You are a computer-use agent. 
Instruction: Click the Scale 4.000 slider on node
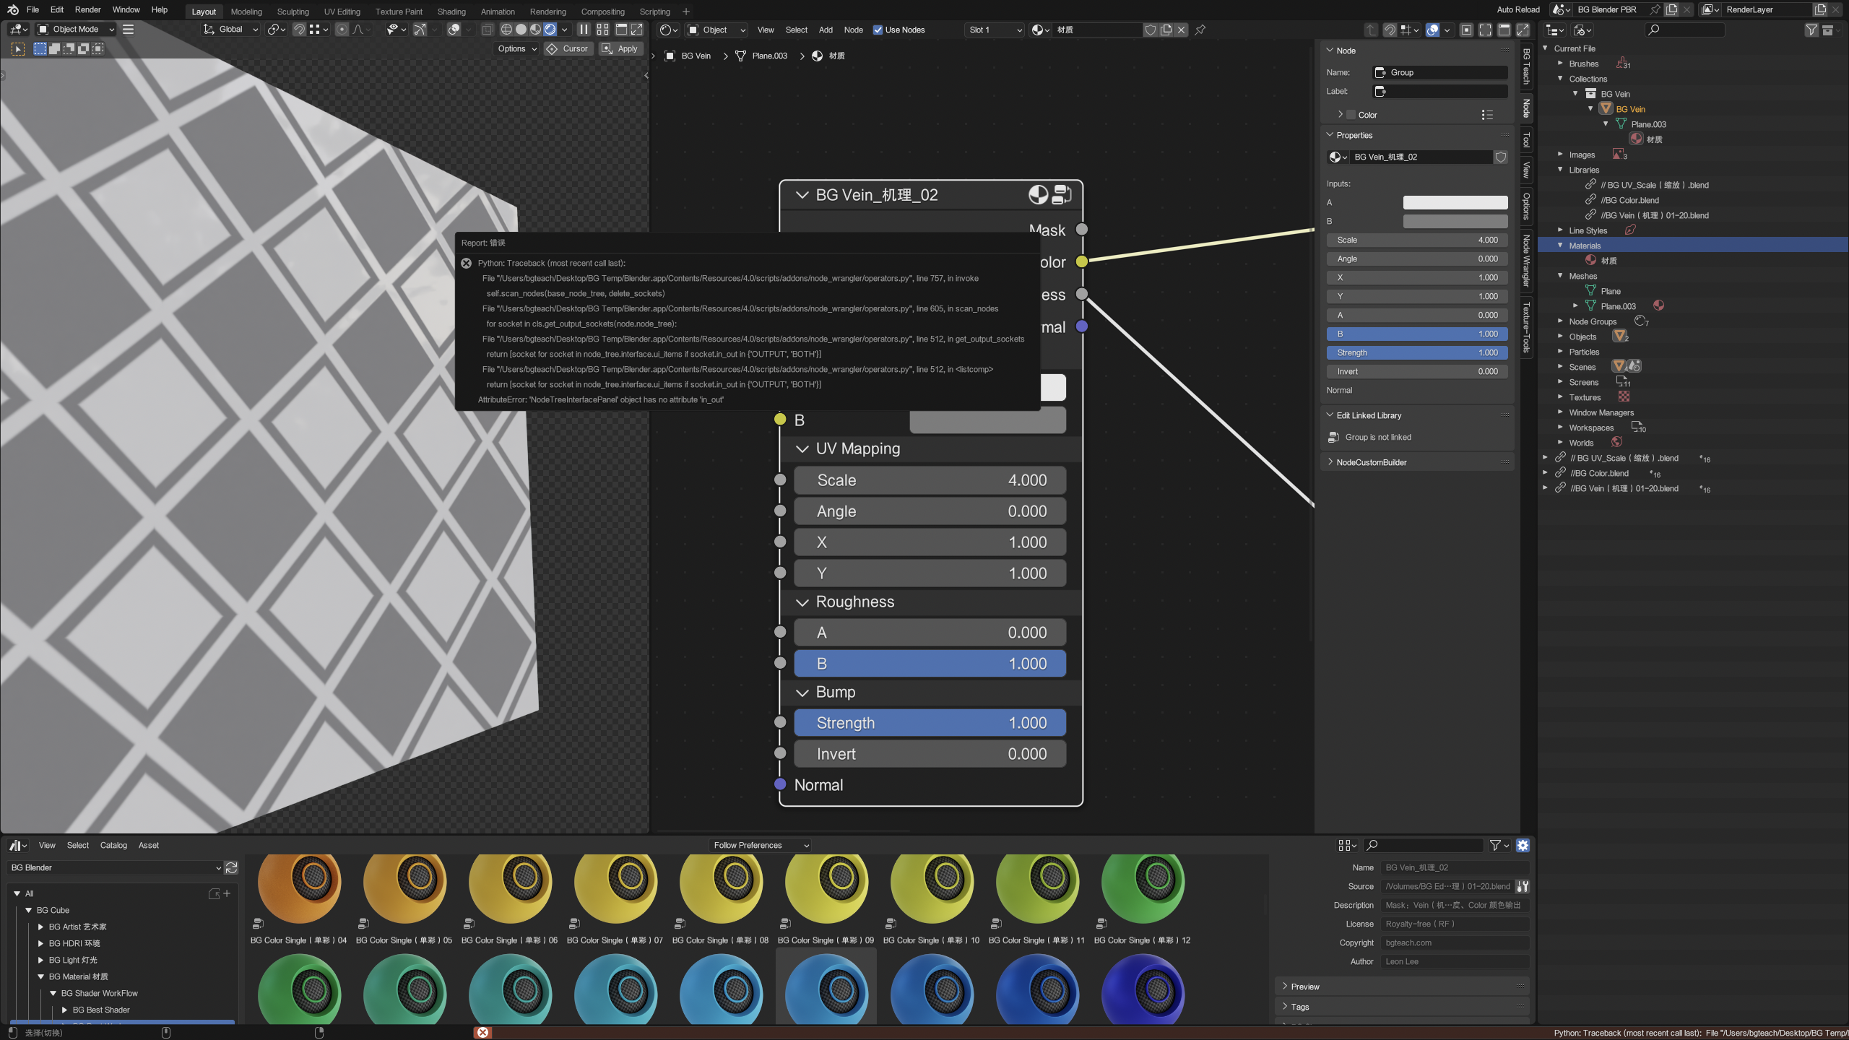coord(930,480)
